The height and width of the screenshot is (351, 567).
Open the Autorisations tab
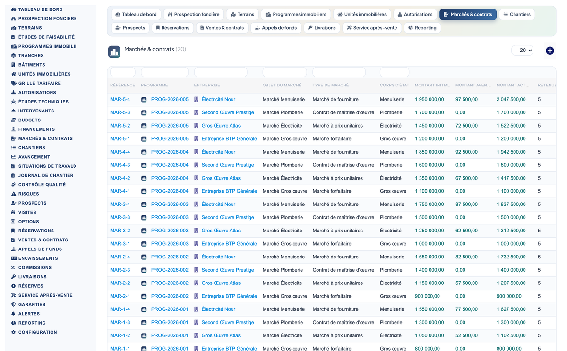(414, 15)
